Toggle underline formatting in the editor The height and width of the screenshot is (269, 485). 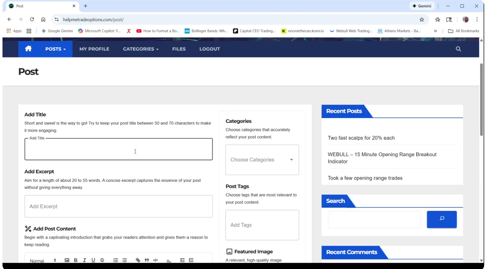(x=93, y=260)
